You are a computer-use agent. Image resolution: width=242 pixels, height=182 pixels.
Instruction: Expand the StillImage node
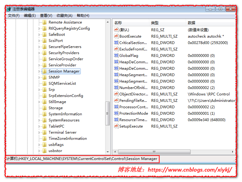pos(39,102)
